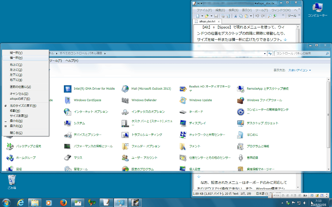Open ごみ箱 recycle bin on desktop

[x=12, y=182]
